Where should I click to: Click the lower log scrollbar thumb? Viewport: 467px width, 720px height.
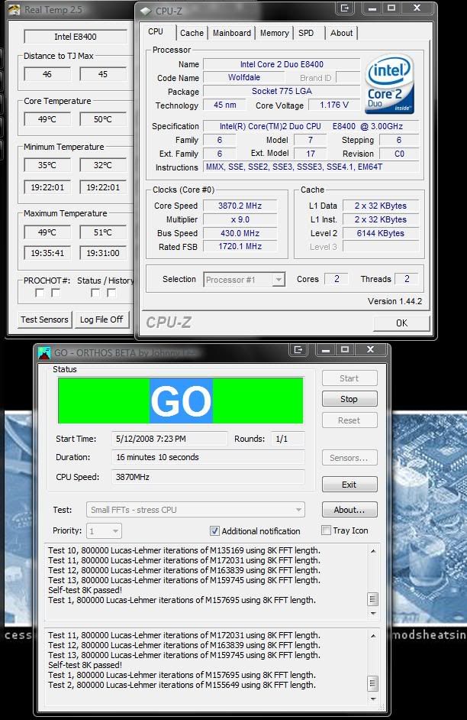pyautogui.click(x=373, y=683)
